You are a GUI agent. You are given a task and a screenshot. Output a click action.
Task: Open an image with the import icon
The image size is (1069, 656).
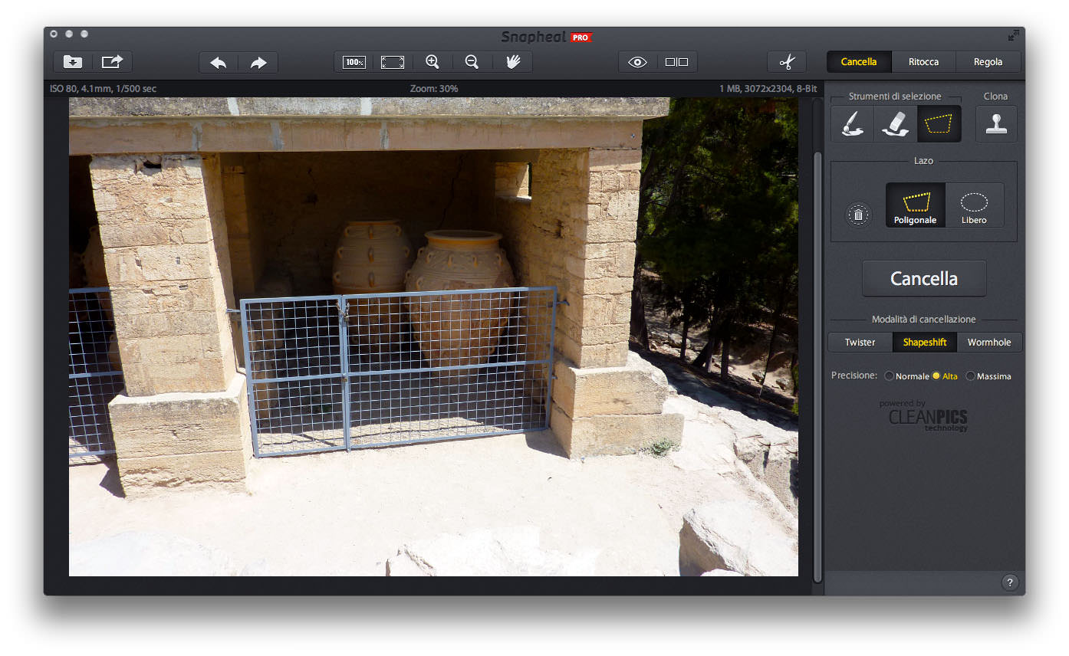pos(73,62)
